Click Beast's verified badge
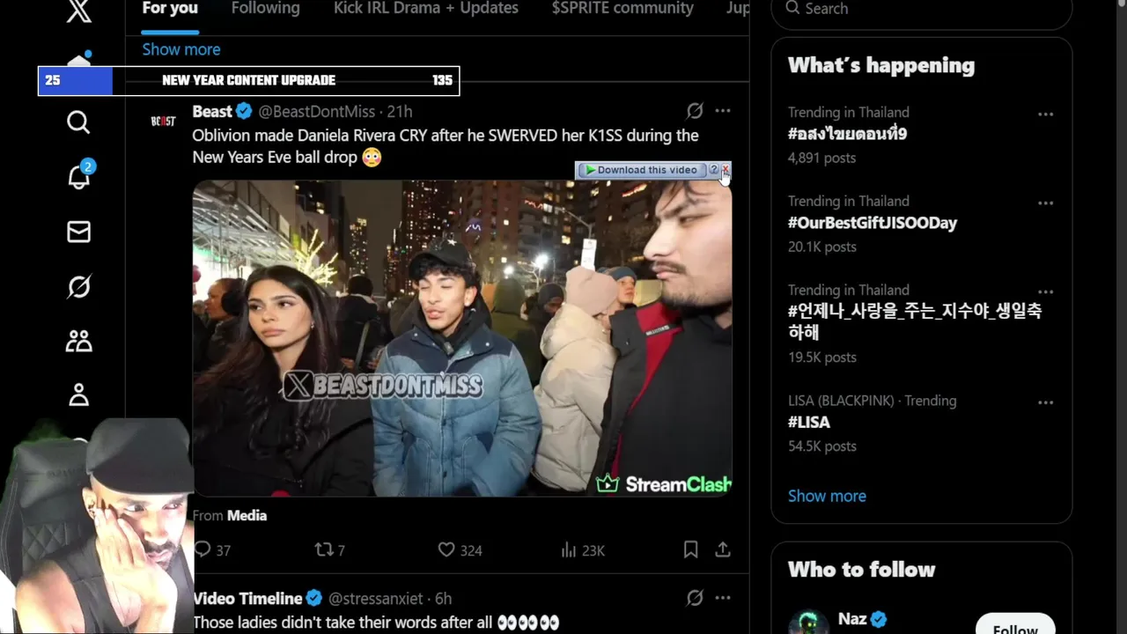The image size is (1127, 634). (x=245, y=112)
